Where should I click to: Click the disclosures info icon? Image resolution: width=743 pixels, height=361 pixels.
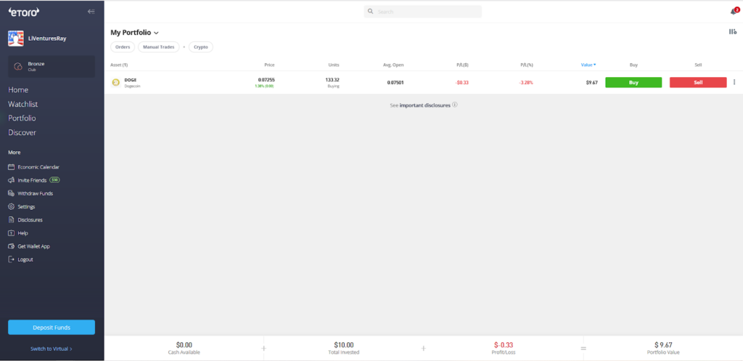point(455,105)
